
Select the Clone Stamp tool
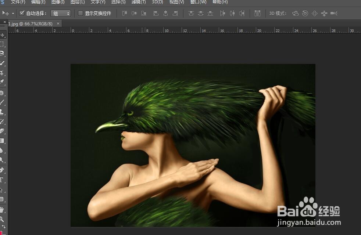pyautogui.click(x=2, y=112)
